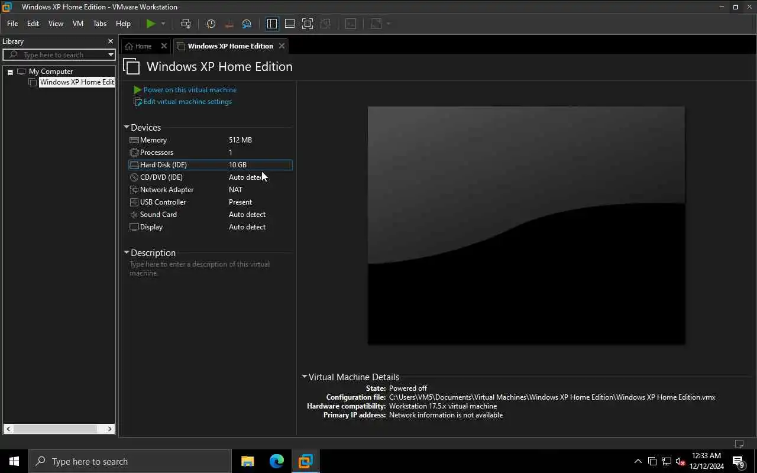This screenshot has height=473, width=757.
Task: Open the File menu
Action: pyautogui.click(x=12, y=24)
